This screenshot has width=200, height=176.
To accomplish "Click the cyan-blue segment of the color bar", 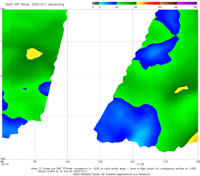I will 108,3.
